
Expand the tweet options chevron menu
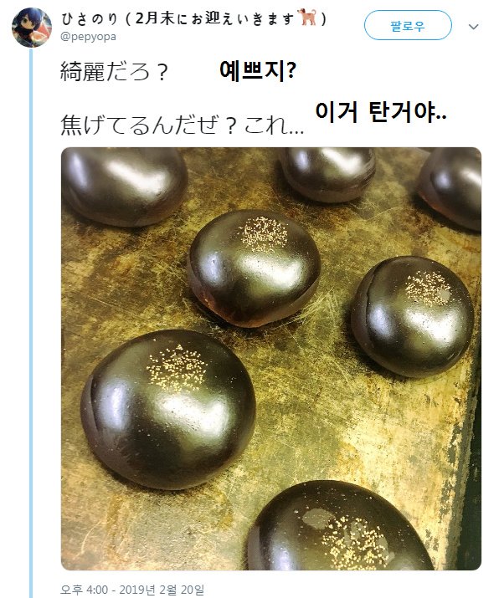click(473, 27)
